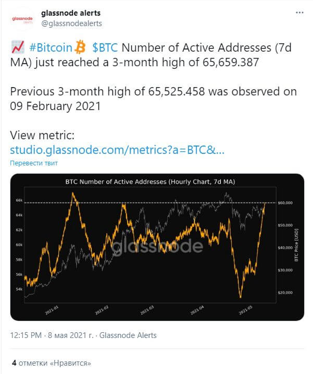Click the $BTC cashtag

coord(105,47)
